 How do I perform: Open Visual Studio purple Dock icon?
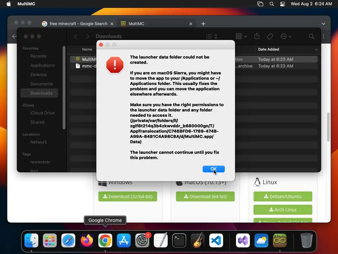[x=243, y=240]
